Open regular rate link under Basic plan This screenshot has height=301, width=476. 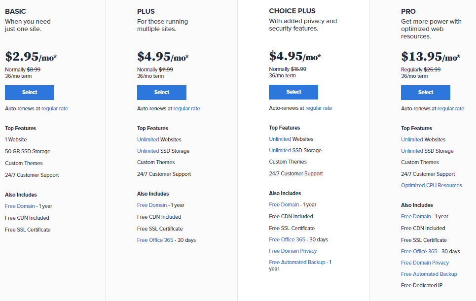(x=55, y=108)
